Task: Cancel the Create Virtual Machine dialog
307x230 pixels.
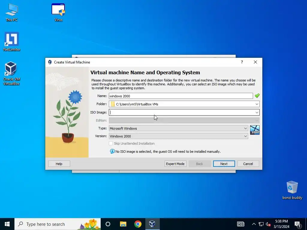Action: click(x=248, y=164)
